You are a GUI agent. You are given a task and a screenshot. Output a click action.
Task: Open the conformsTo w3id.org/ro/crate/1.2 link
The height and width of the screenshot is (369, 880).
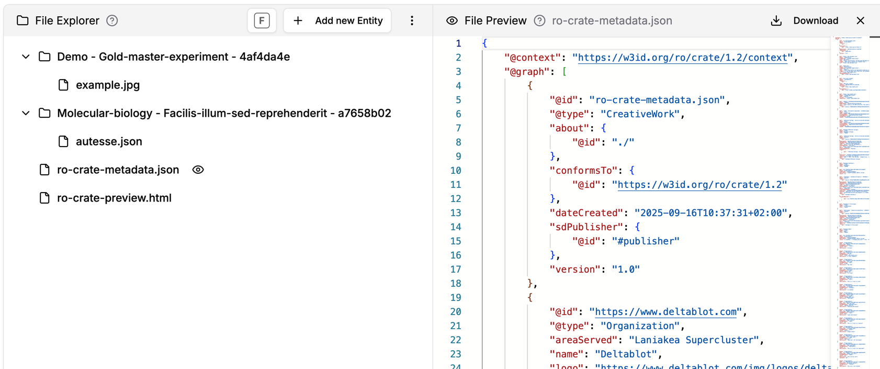[700, 185]
